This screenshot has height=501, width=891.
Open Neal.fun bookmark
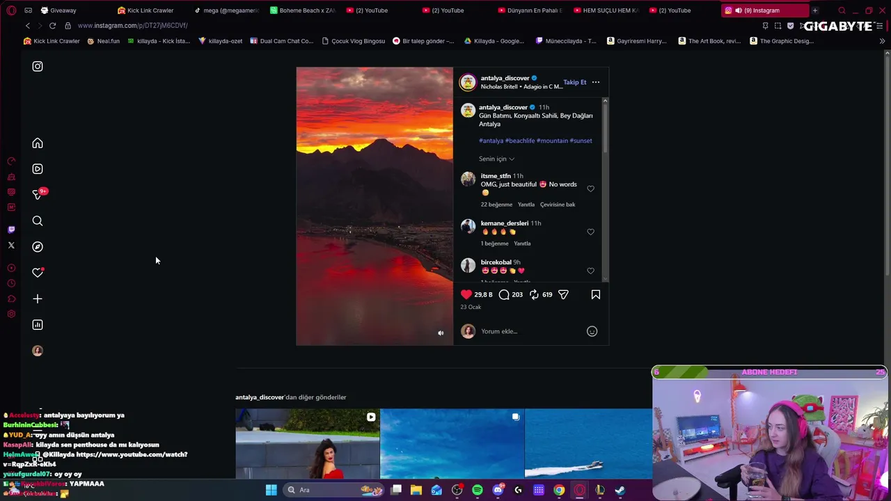point(104,41)
